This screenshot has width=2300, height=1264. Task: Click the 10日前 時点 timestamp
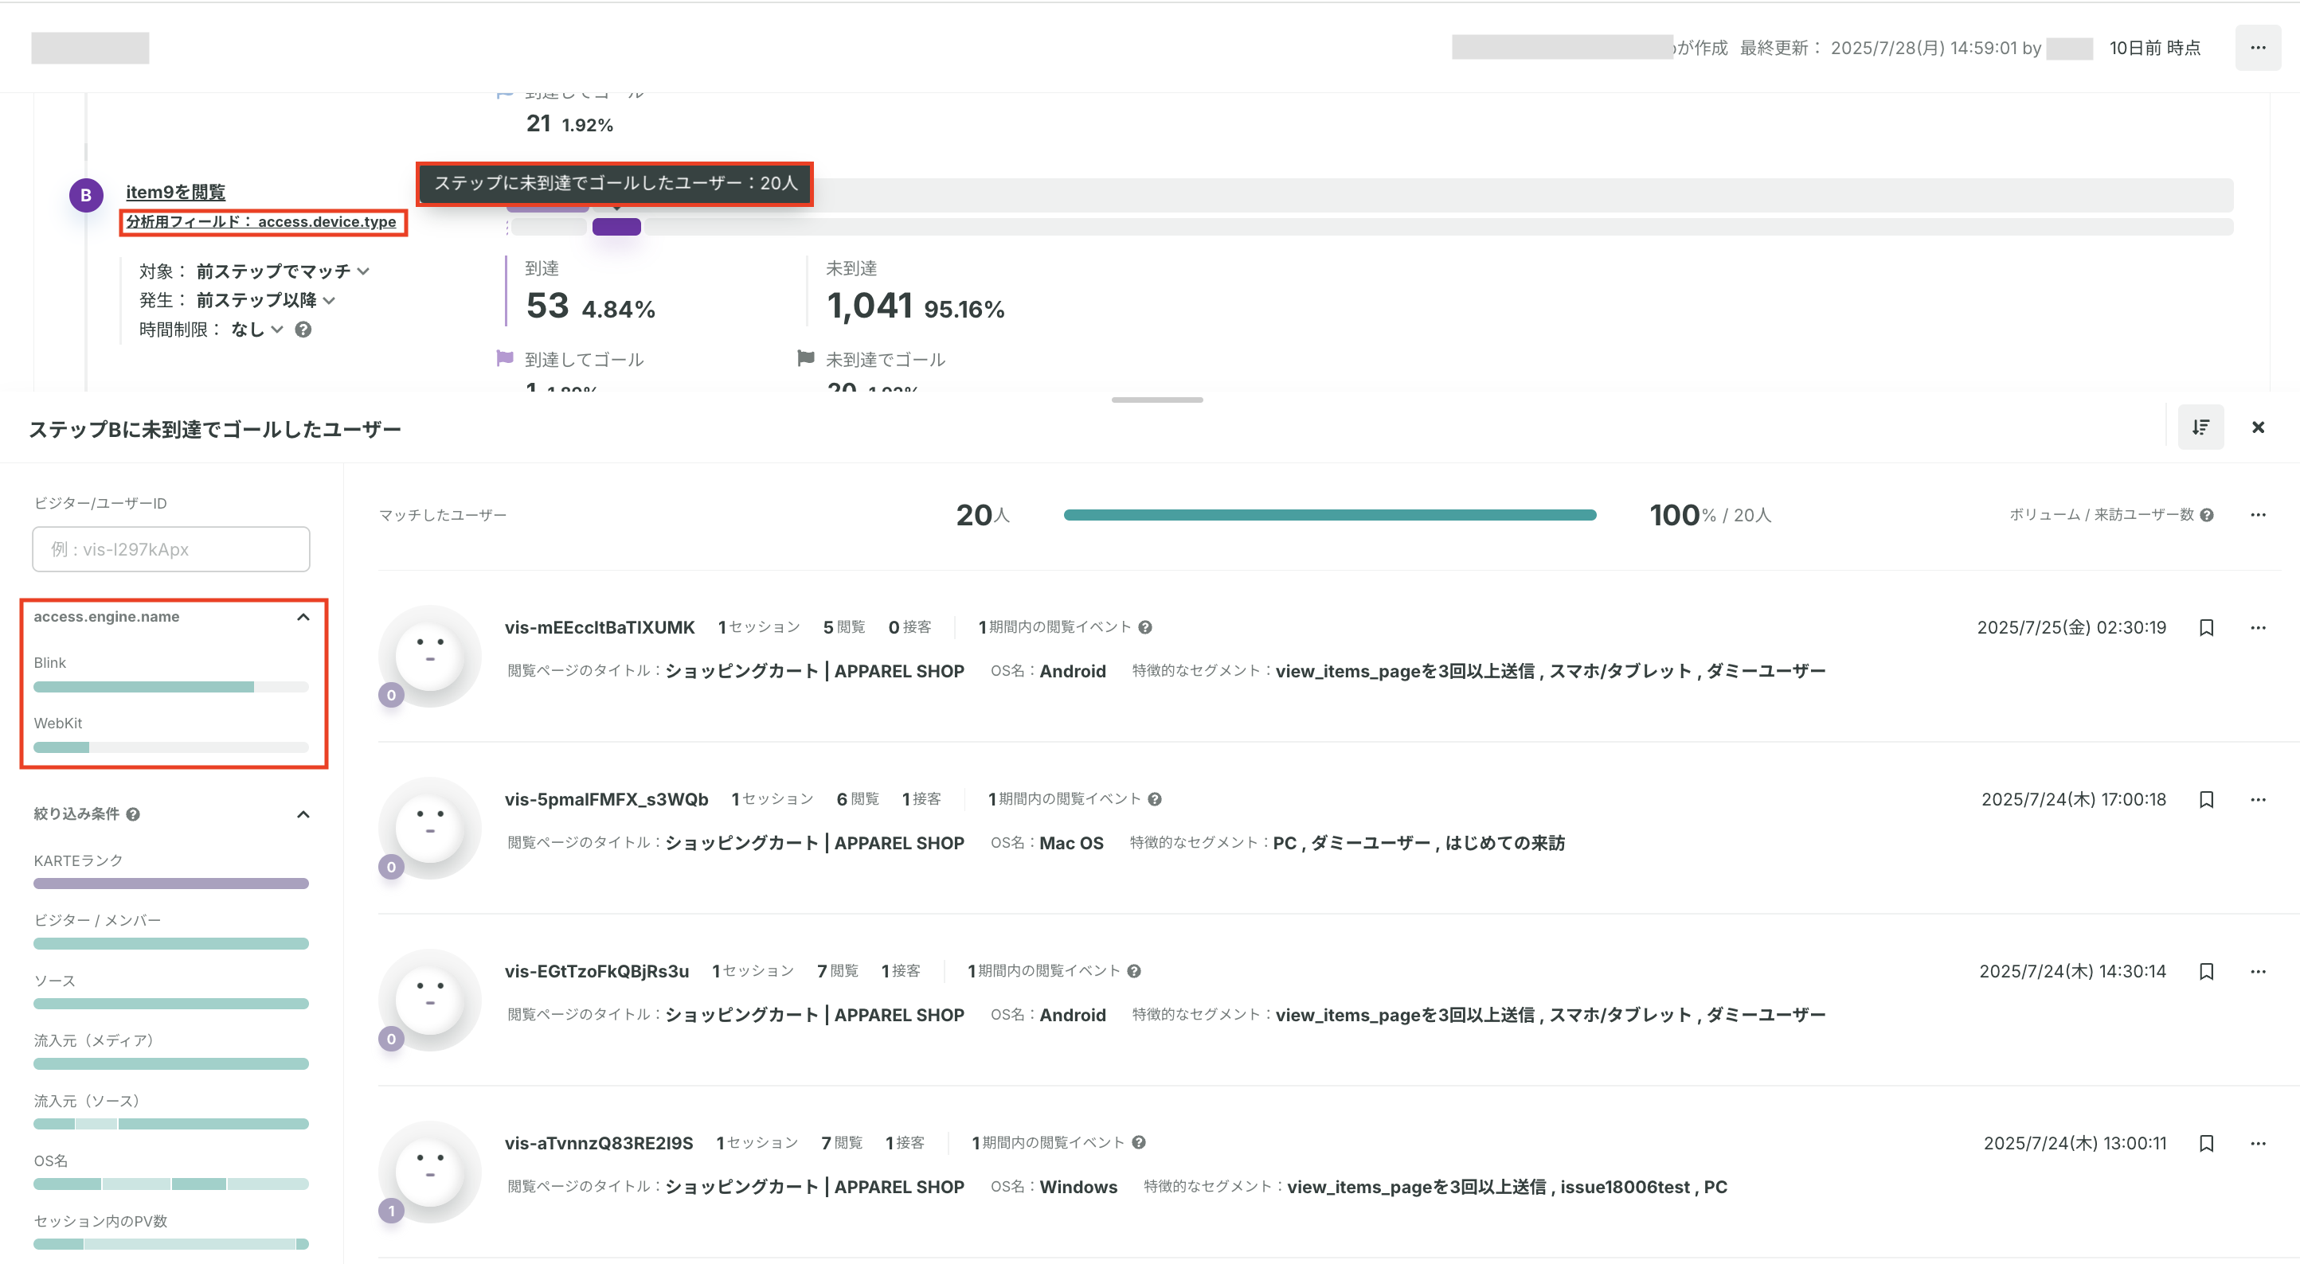point(2155,47)
